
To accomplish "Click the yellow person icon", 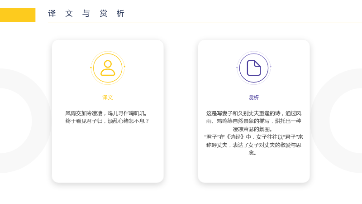I will point(108,68).
